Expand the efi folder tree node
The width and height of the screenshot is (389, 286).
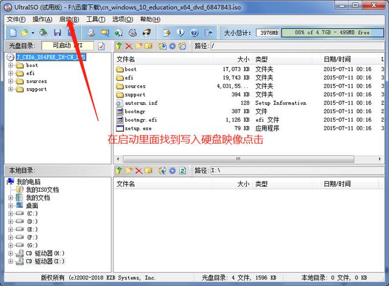10,73
